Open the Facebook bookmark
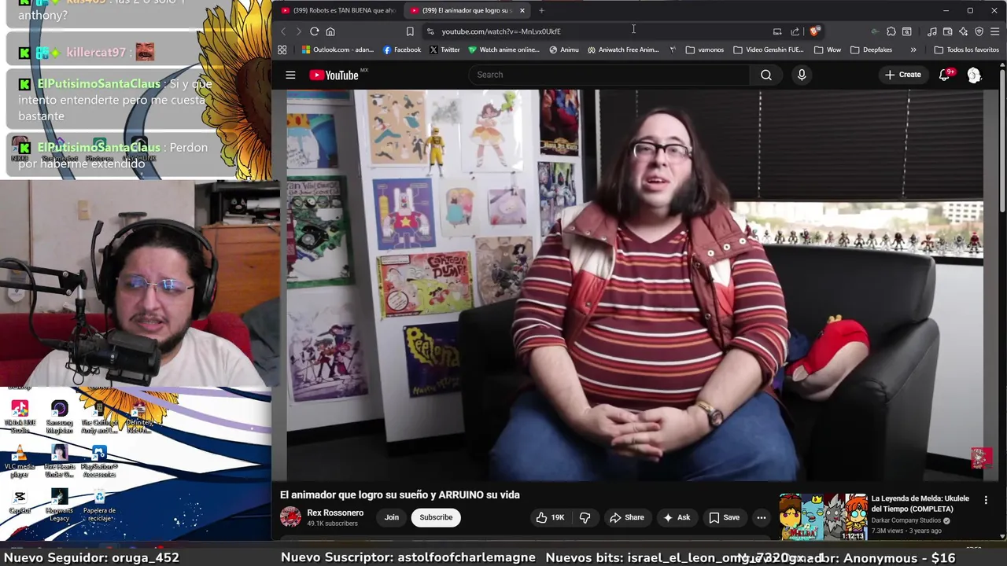1007x566 pixels. click(401, 50)
